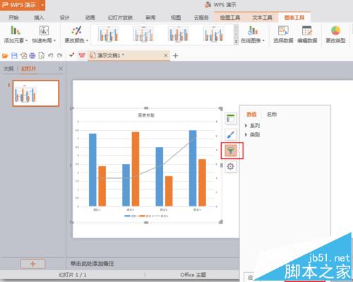Expand the chart styles gallery arrow

(x=236, y=42)
